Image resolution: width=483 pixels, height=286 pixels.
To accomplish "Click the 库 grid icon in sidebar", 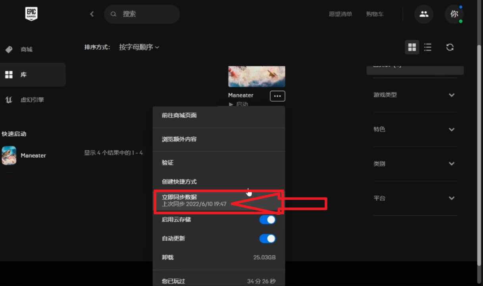I will point(9,75).
